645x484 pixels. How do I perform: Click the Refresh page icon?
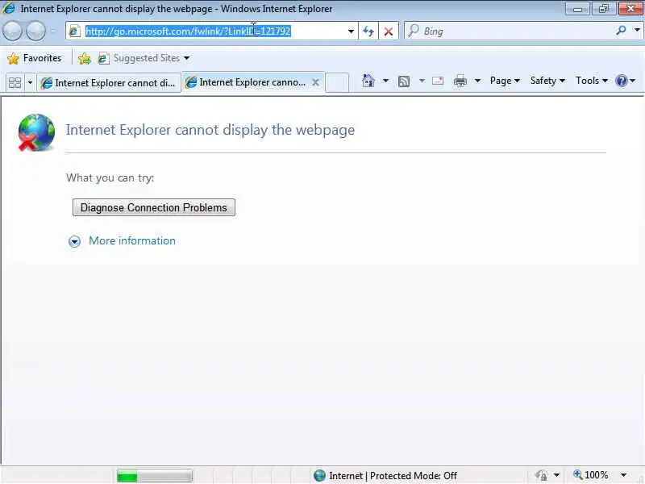point(368,31)
